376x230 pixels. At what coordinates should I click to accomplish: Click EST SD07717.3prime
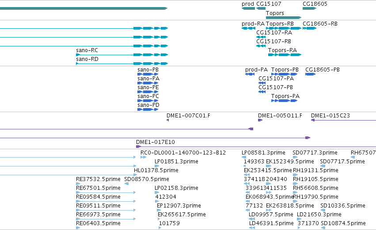pos(295,158)
